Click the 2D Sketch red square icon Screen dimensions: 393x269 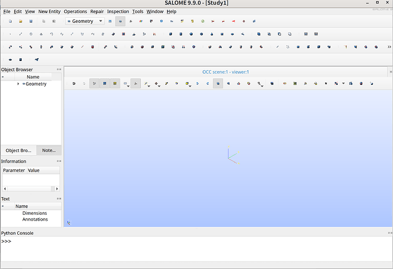click(x=124, y=34)
